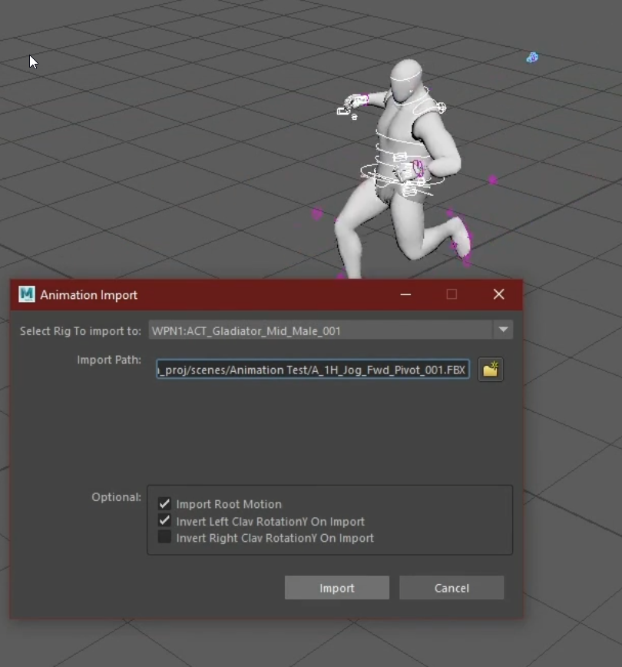Viewport: 622px width, 667px height.
Task: Click the Maya logo icon in title bar
Action: [27, 294]
